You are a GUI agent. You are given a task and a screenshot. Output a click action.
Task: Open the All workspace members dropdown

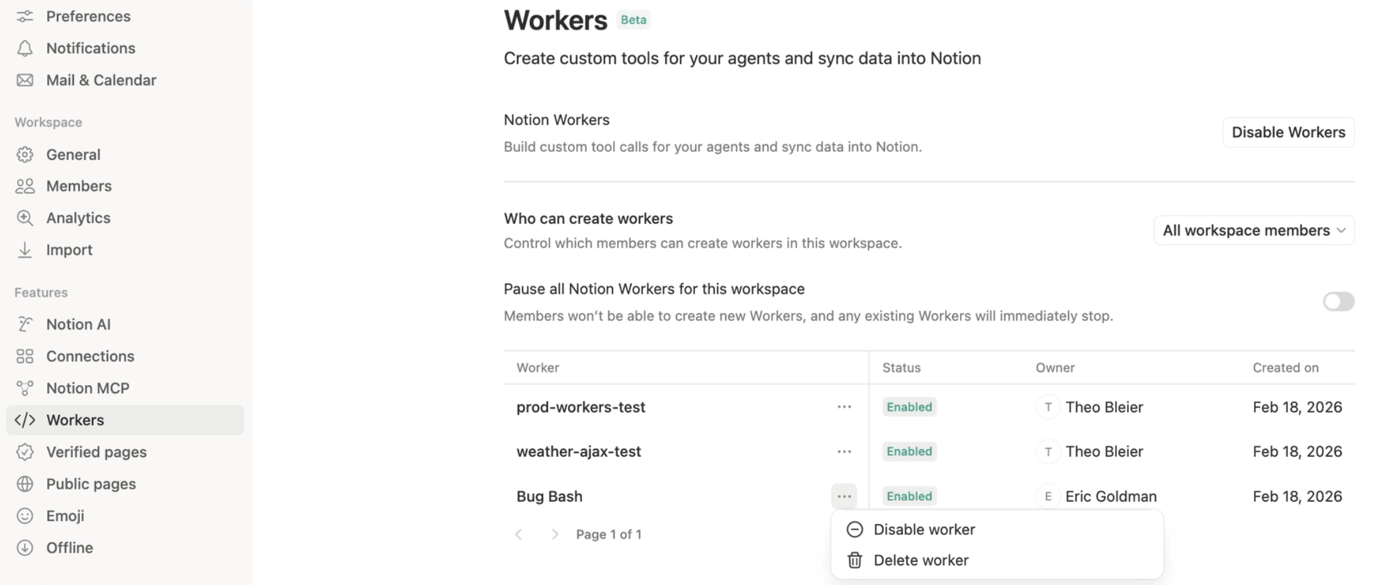pos(1254,230)
